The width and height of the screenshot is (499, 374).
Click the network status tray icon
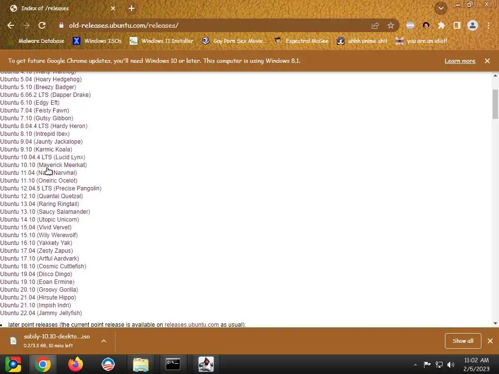439,364
